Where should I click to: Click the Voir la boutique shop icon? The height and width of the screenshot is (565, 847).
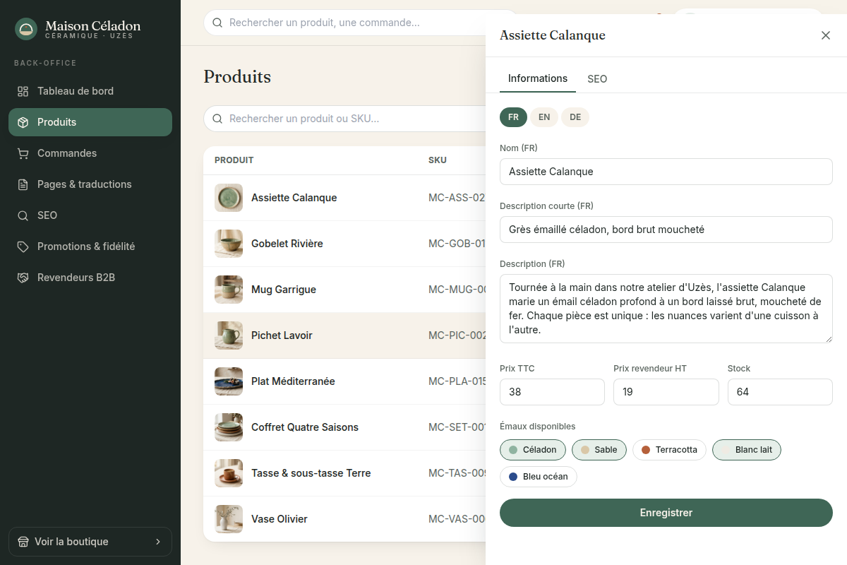coord(23,542)
